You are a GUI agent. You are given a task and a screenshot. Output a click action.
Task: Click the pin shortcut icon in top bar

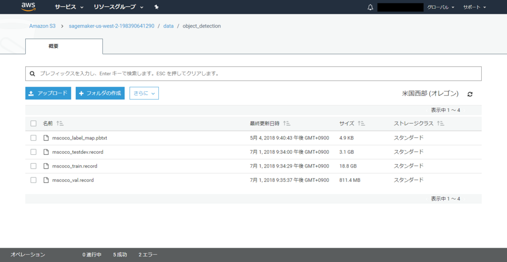156,7
